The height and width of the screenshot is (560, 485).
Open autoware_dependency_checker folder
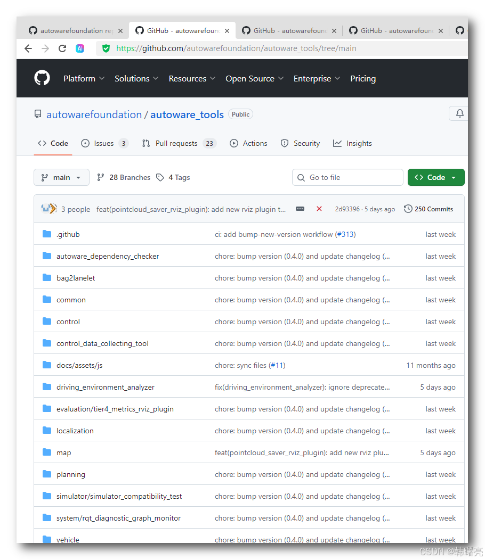pos(108,256)
